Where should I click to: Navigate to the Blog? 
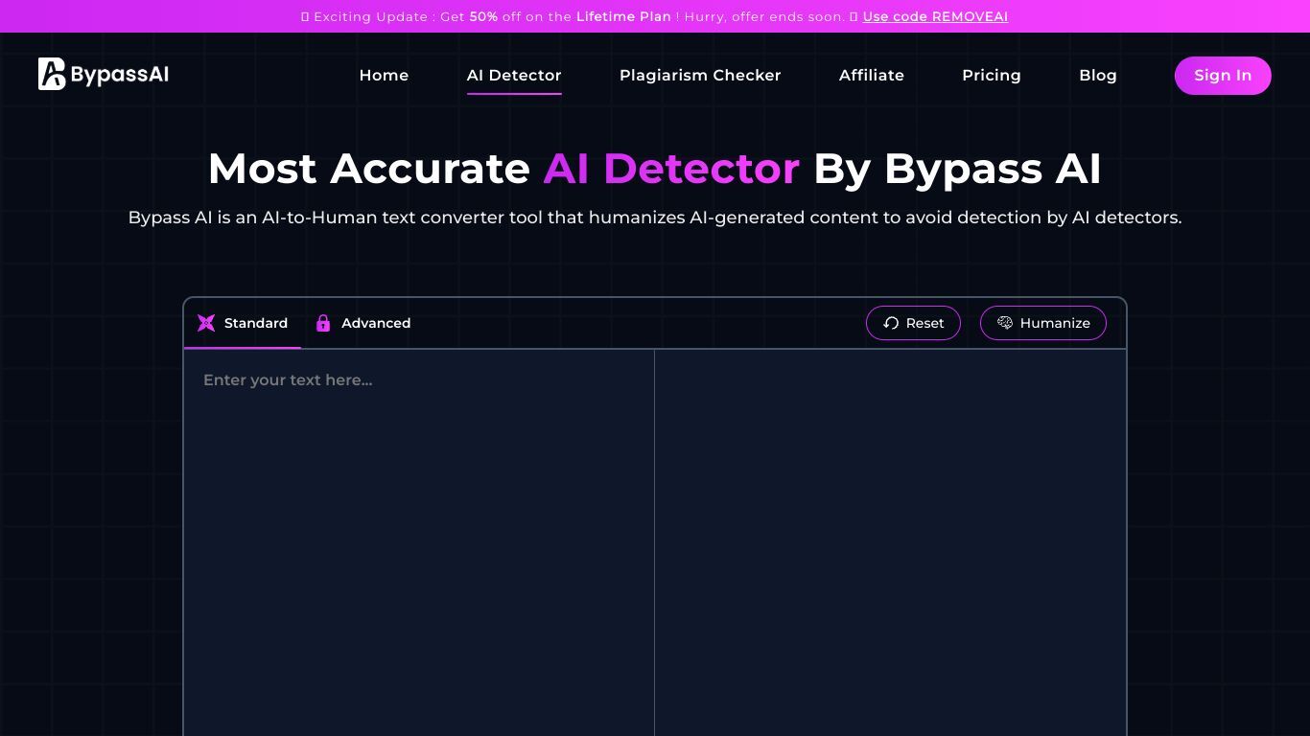(x=1098, y=75)
